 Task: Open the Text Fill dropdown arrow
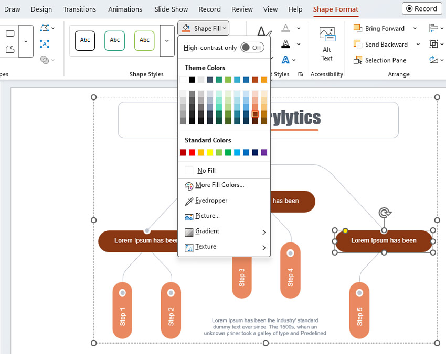tap(299, 28)
